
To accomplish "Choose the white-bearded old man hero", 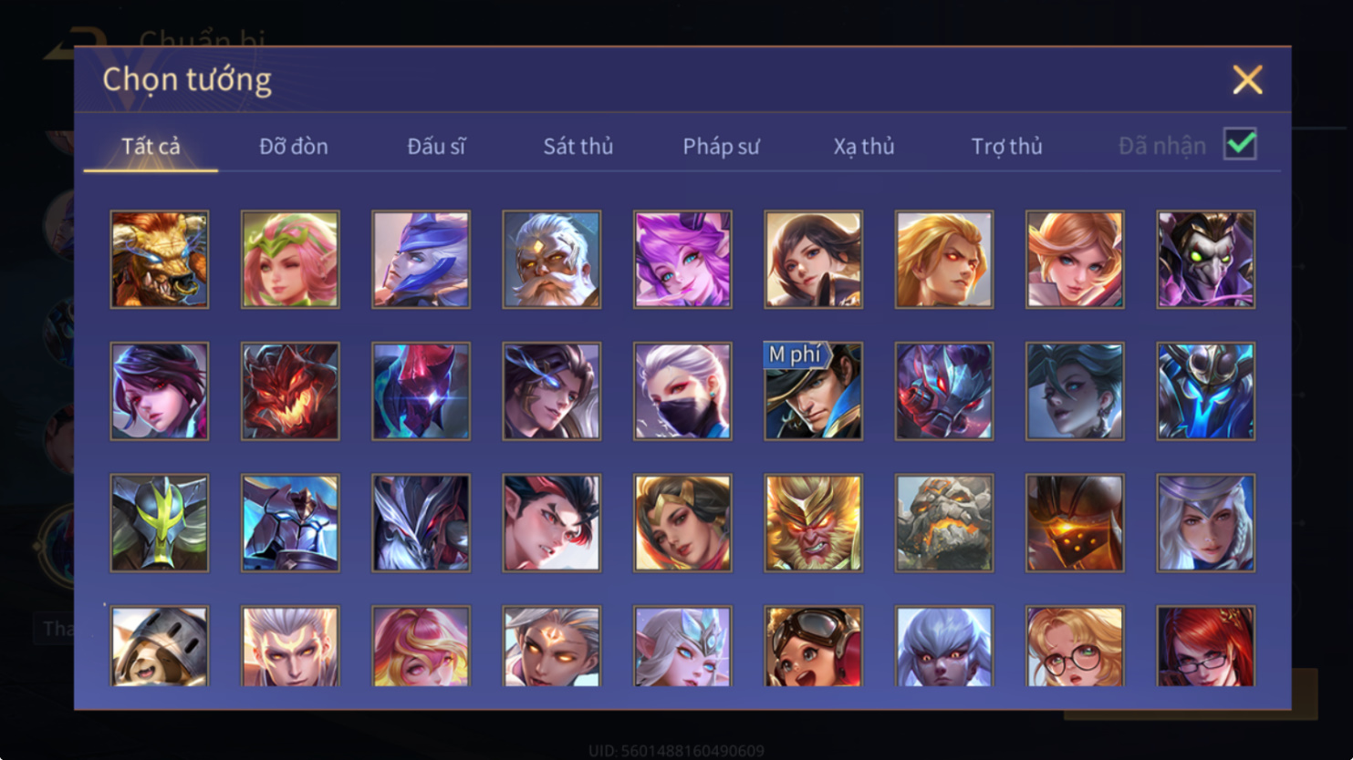I will [552, 260].
